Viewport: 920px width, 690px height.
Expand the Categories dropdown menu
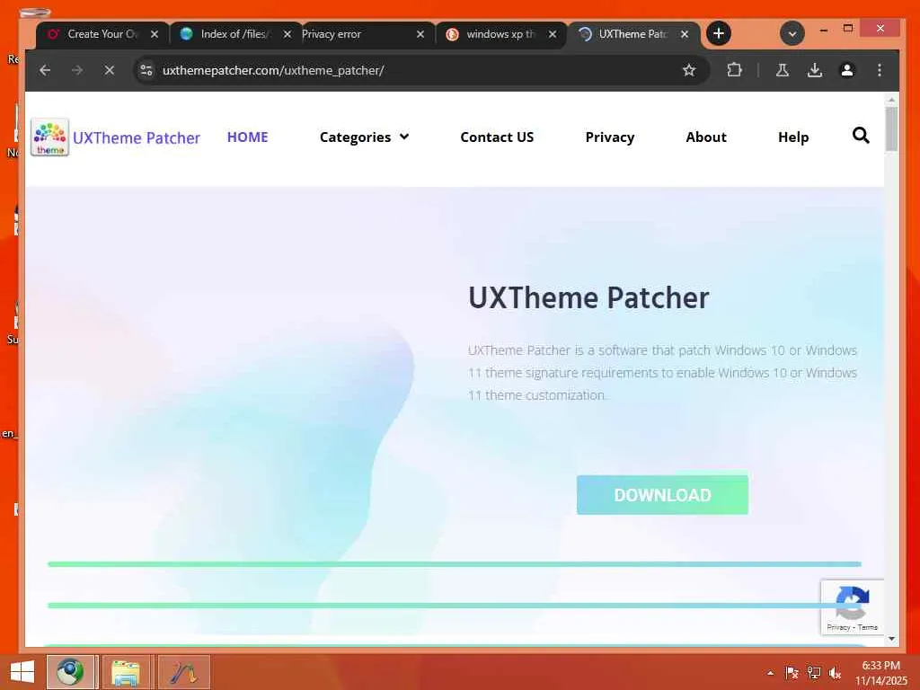pyautogui.click(x=364, y=137)
